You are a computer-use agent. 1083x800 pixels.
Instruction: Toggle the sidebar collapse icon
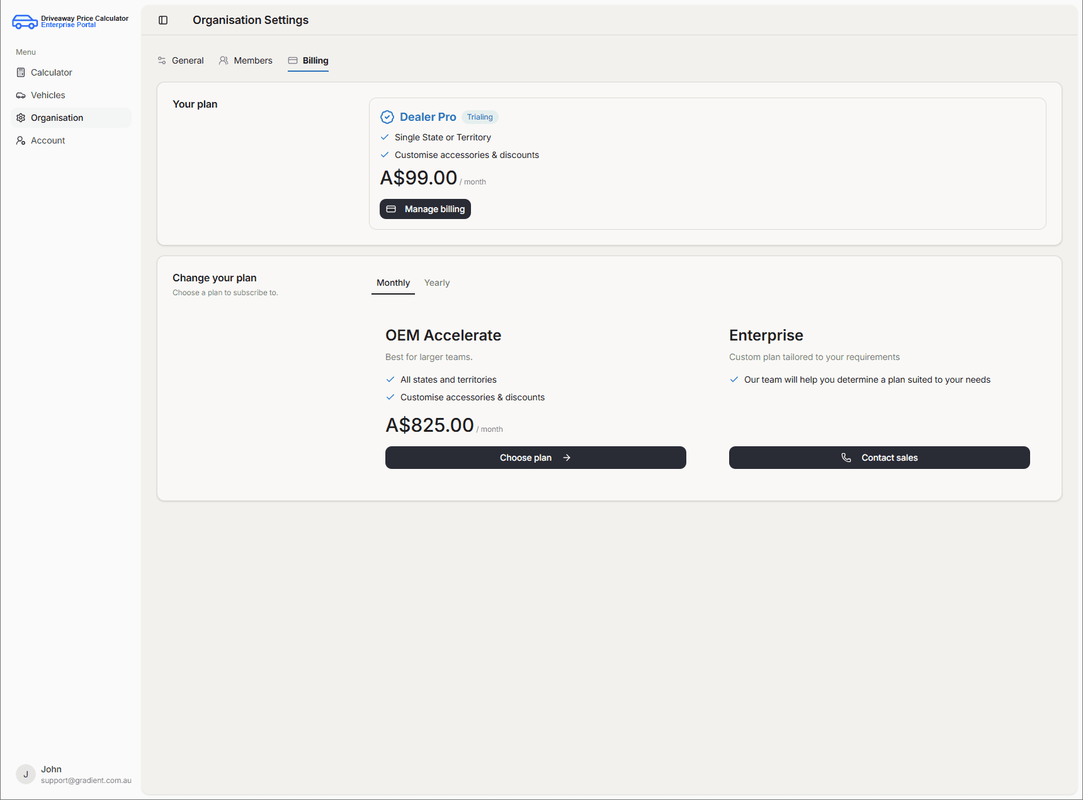point(163,20)
